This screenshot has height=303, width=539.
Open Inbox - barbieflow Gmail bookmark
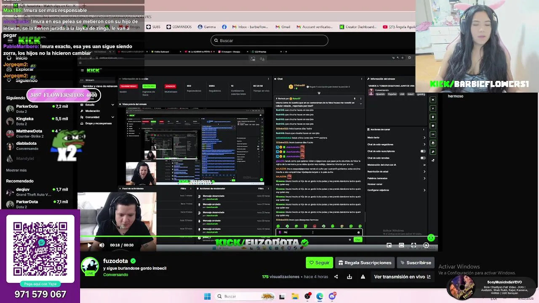pos(250,27)
